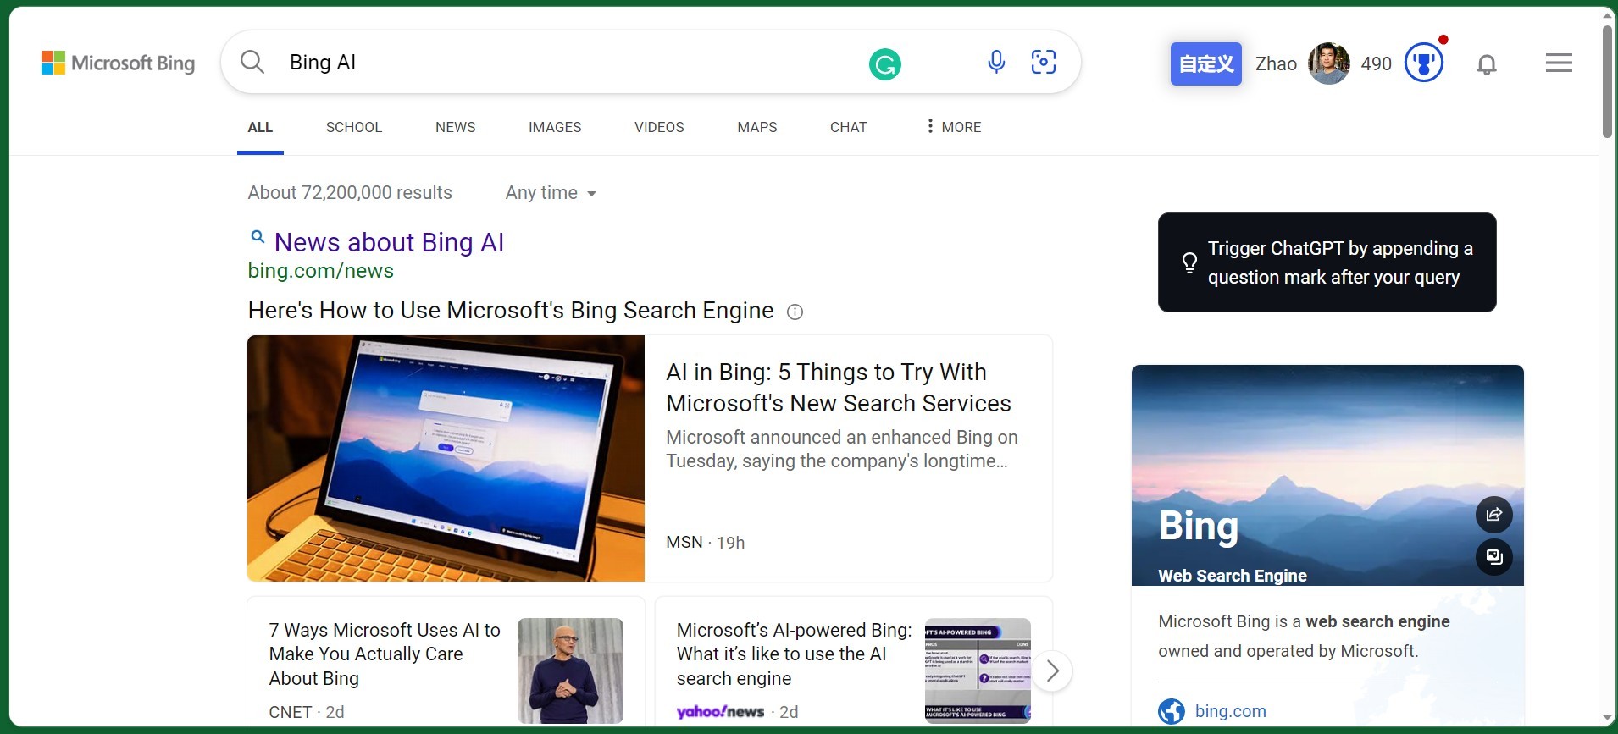Click the scrollbar up arrow
Screen dimensions: 1618x734
pyautogui.click(x=1607, y=14)
